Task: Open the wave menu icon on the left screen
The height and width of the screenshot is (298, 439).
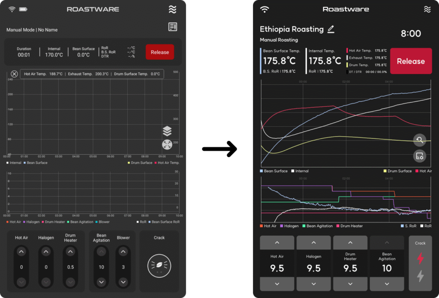Action: point(173,9)
